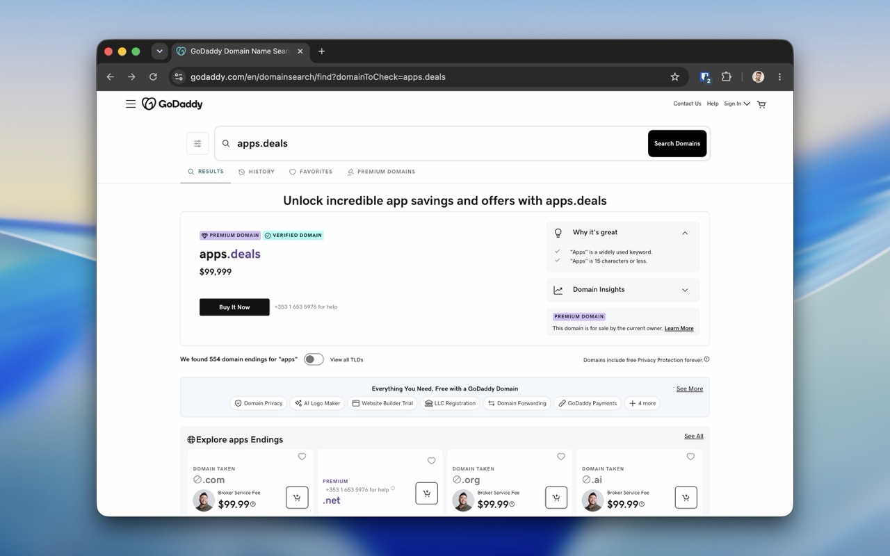View site information icon in address bar

[x=179, y=76]
